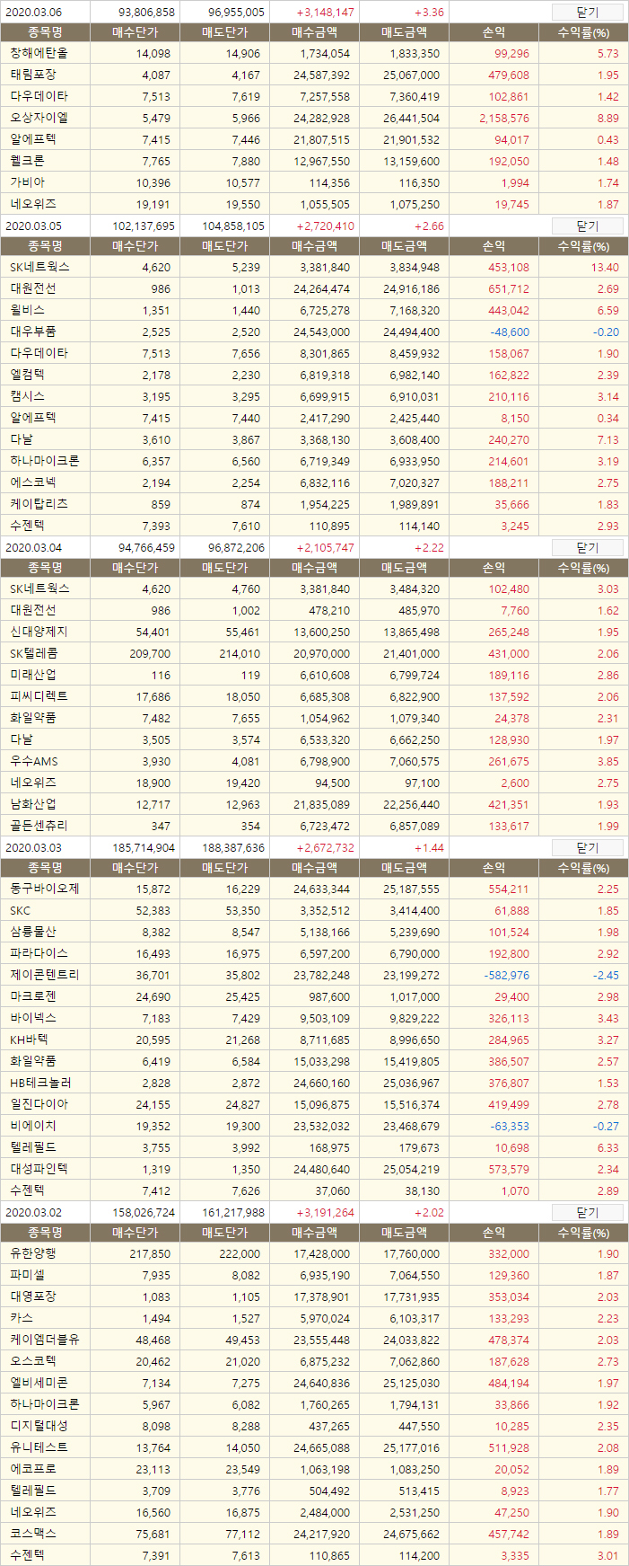Image resolution: width=629 pixels, height=1566 pixels.
Task: Select 엘비세미콘 stock name
Action: coord(39,1383)
